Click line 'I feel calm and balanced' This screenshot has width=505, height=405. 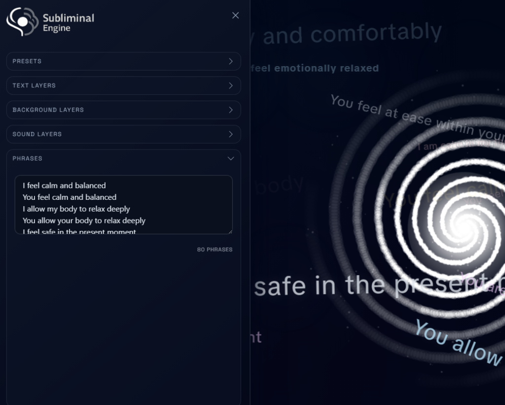64,185
